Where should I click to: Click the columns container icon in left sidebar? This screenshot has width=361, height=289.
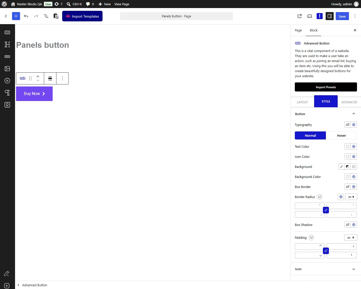(x=7, y=32)
